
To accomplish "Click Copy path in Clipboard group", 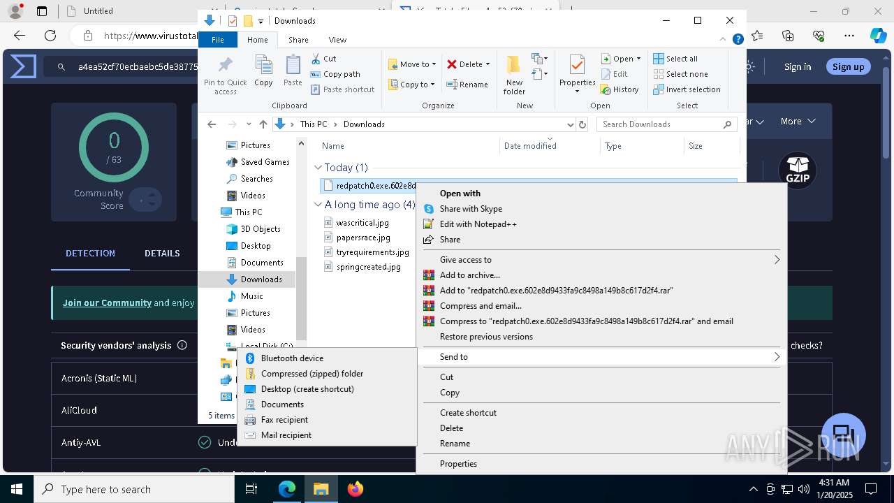I will pos(335,74).
